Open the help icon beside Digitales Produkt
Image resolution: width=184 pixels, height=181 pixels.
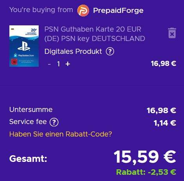(110, 51)
